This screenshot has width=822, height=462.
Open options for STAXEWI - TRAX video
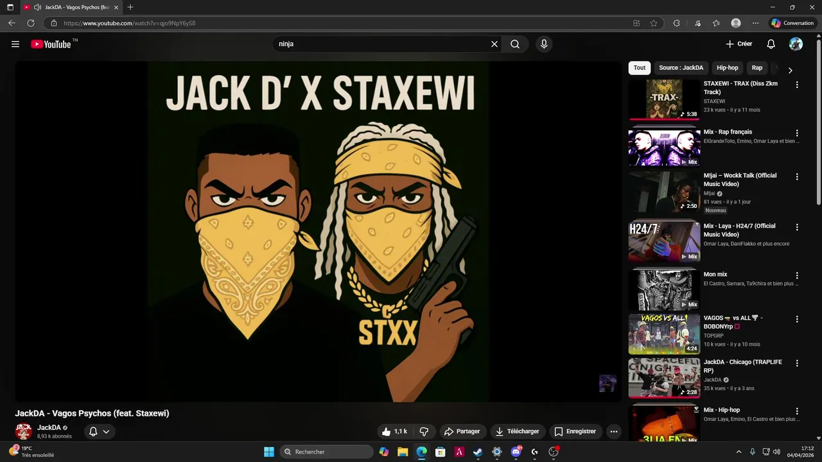(x=797, y=85)
